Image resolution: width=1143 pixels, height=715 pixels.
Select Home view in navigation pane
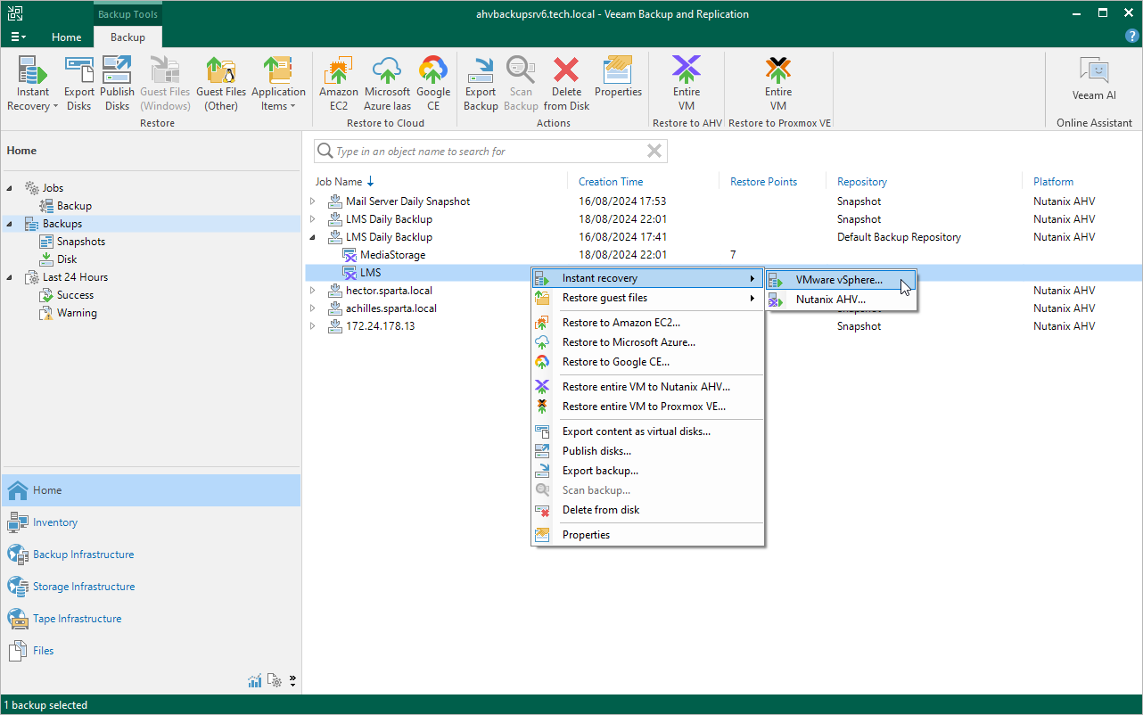pyautogui.click(x=151, y=490)
